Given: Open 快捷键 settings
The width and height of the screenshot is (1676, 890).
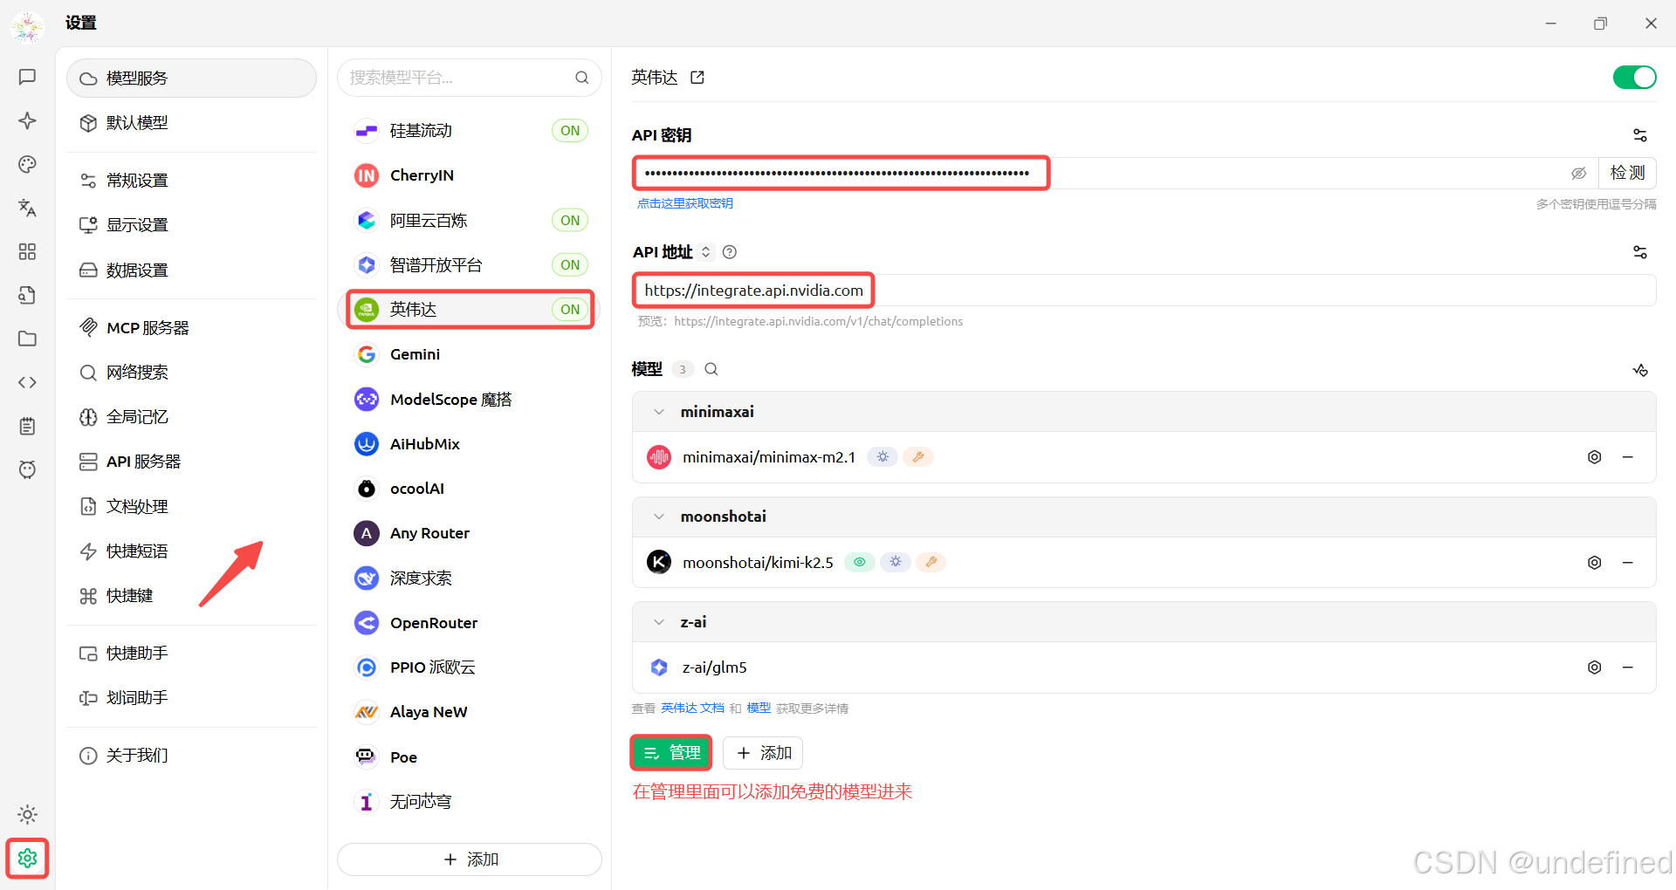Looking at the screenshot, I should 191,596.
